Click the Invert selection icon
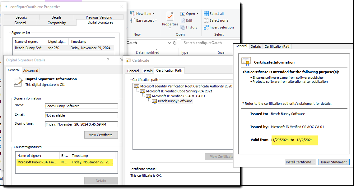The image size is (363, 195). tap(206, 27)
